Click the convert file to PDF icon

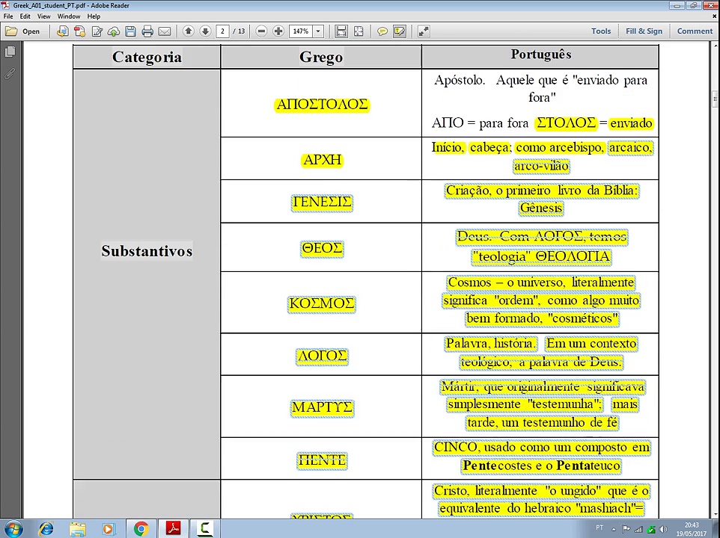(62, 31)
